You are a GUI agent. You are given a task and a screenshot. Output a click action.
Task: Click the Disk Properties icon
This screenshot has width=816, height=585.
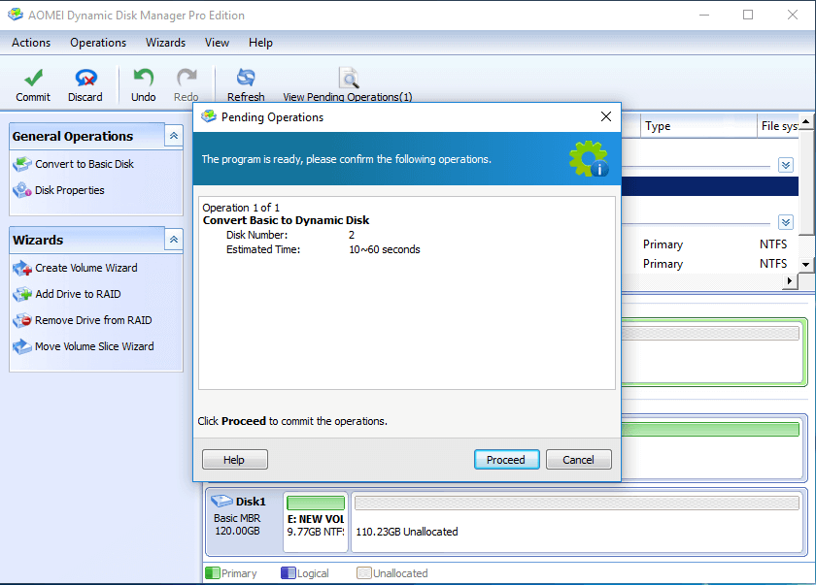22,190
